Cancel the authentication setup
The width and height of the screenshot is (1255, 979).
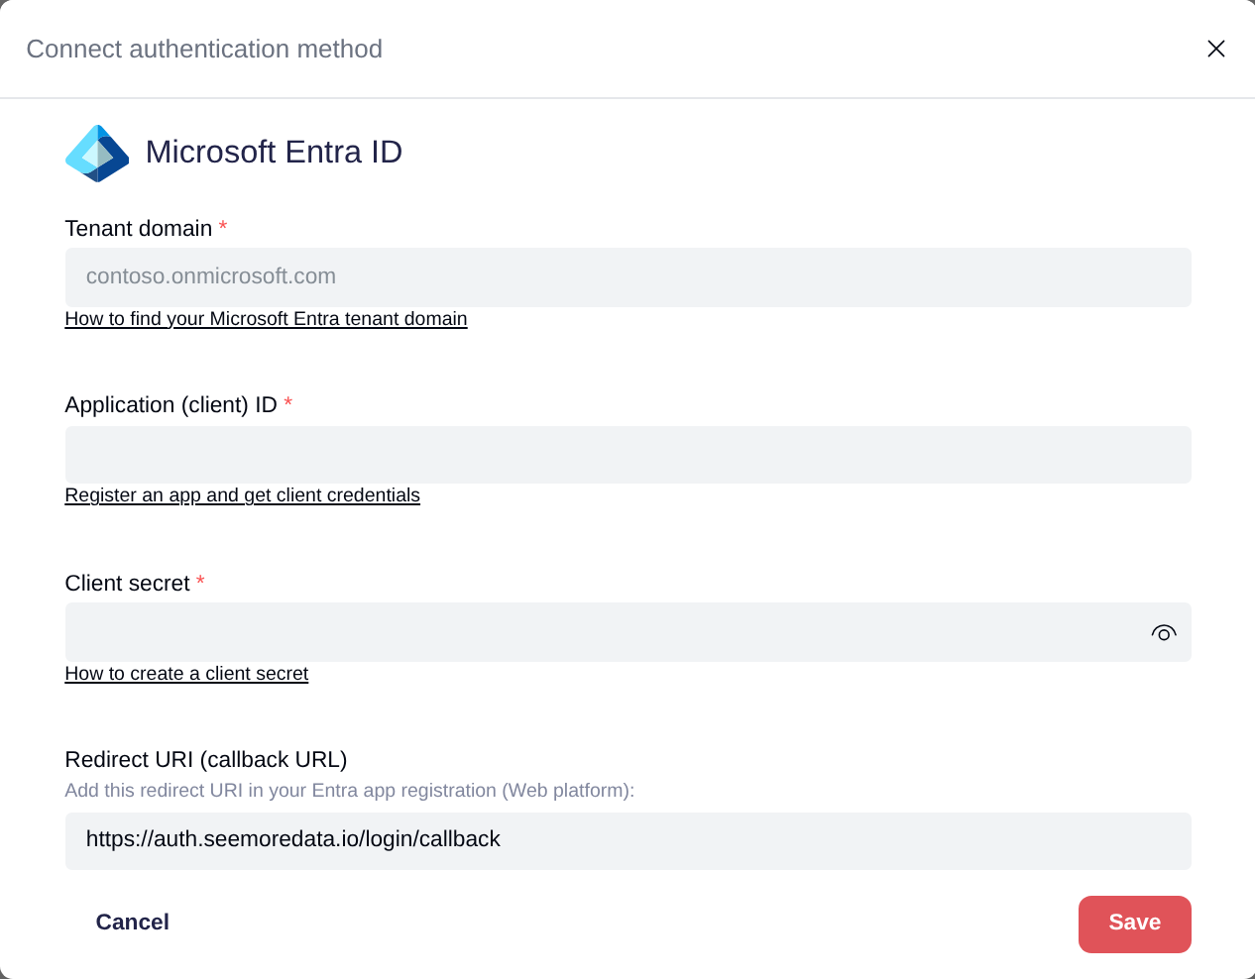pyautogui.click(x=133, y=923)
